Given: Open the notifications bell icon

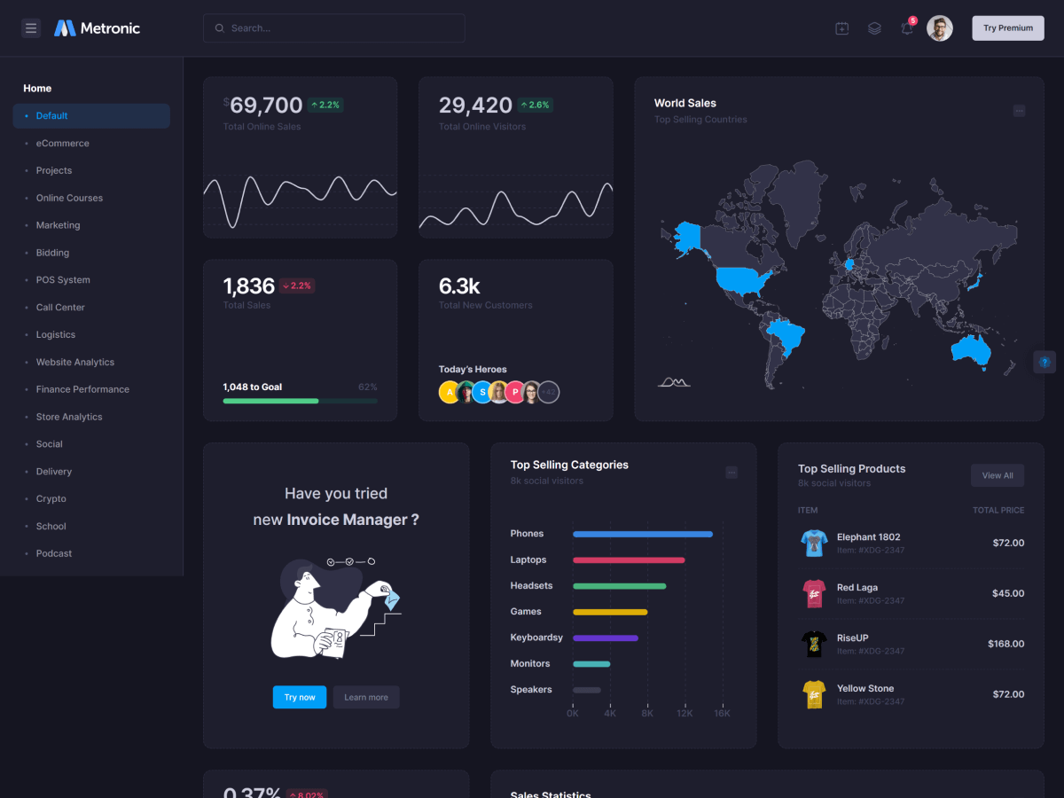Looking at the screenshot, I should 906,28.
